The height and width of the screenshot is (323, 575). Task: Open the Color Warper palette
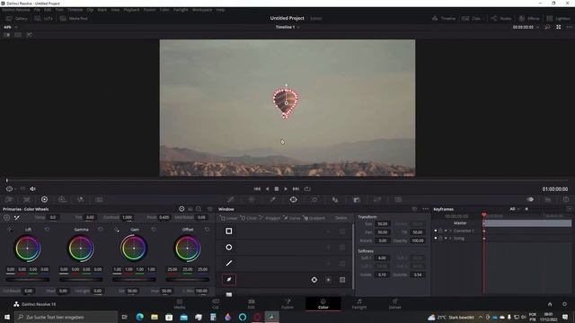(252, 199)
